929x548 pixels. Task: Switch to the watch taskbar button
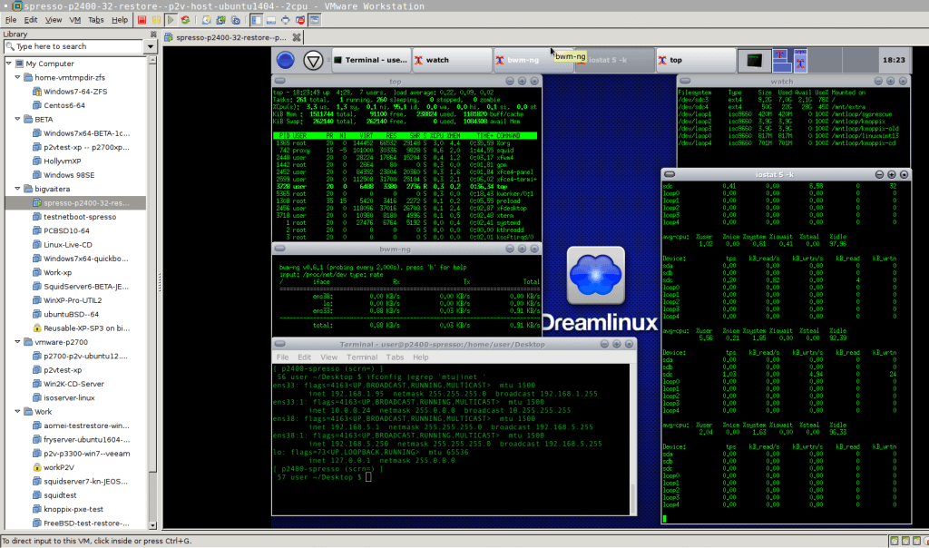[452, 60]
